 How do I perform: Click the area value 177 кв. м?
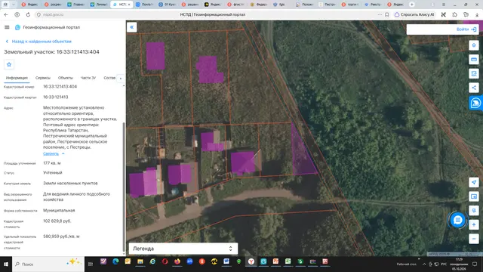pyautogui.click(x=52, y=163)
